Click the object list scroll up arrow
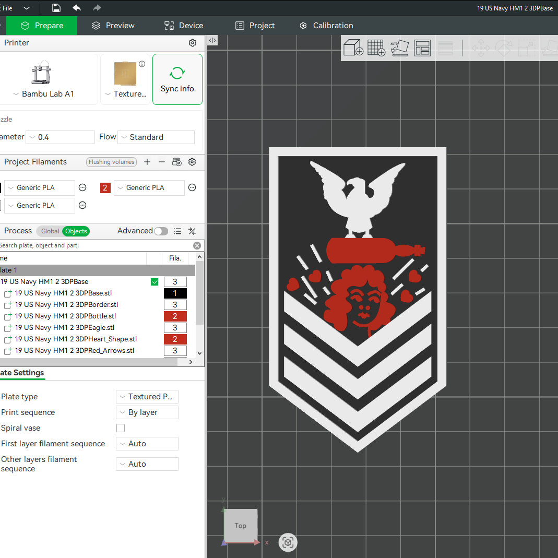Image resolution: width=558 pixels, height=558 pixels. [199, 257]
